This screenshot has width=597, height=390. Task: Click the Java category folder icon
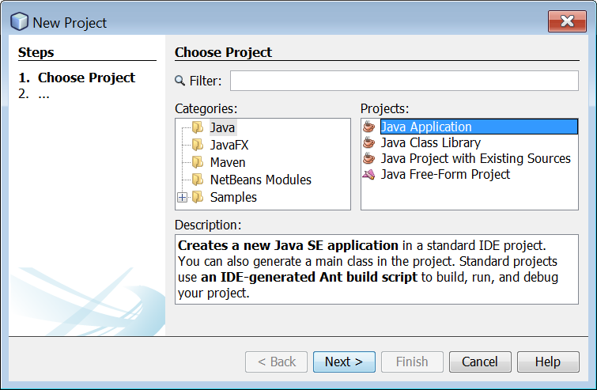[x=198, y=127]
